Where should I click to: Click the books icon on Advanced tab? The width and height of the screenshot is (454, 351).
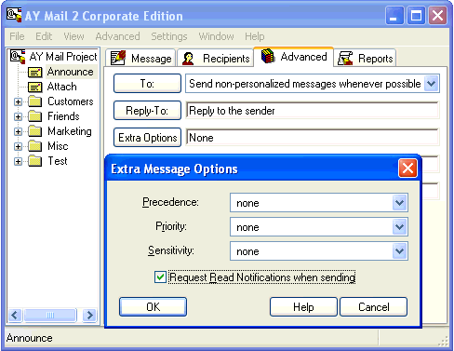click(x=268, y=56)
